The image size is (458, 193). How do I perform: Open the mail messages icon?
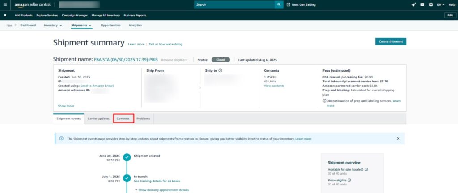point(422,4)
